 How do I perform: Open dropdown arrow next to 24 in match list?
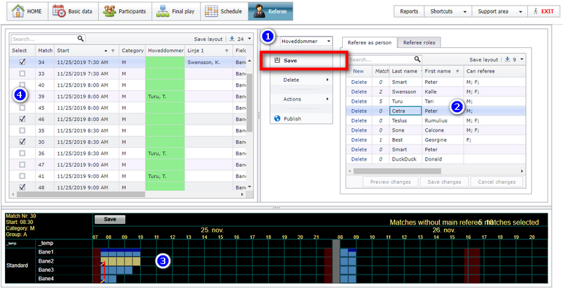tap(250, 39)
